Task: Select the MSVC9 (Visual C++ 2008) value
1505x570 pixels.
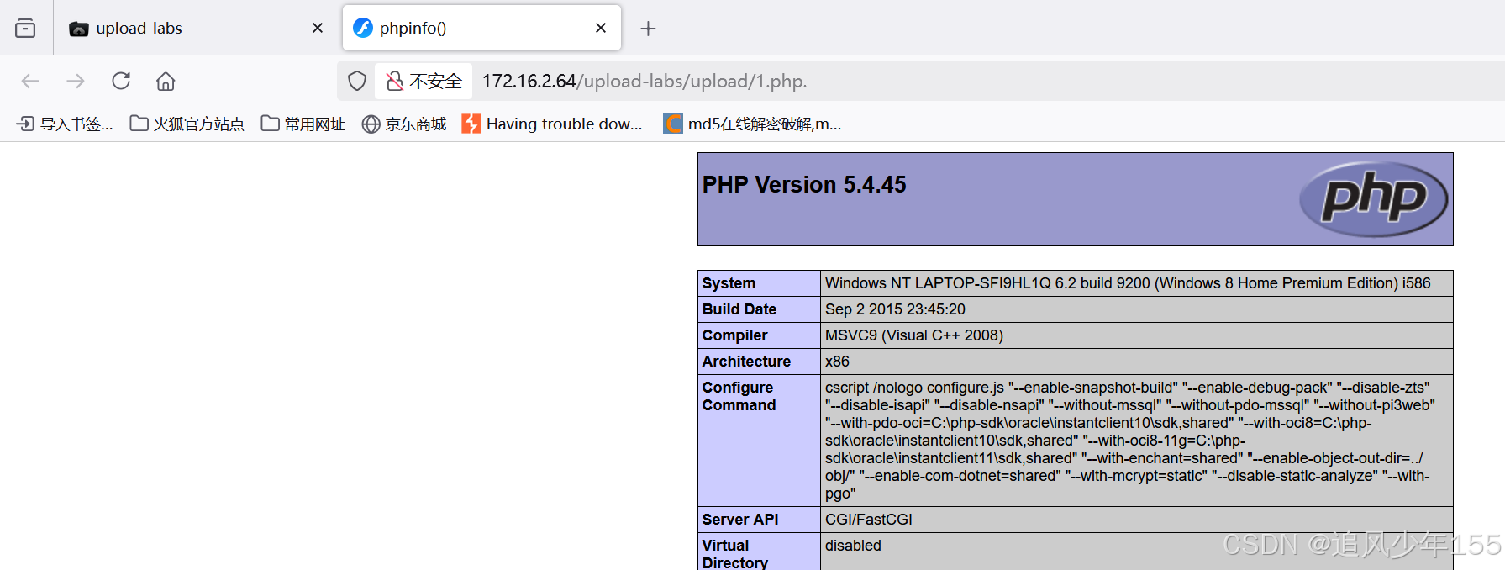Action: 914,335
